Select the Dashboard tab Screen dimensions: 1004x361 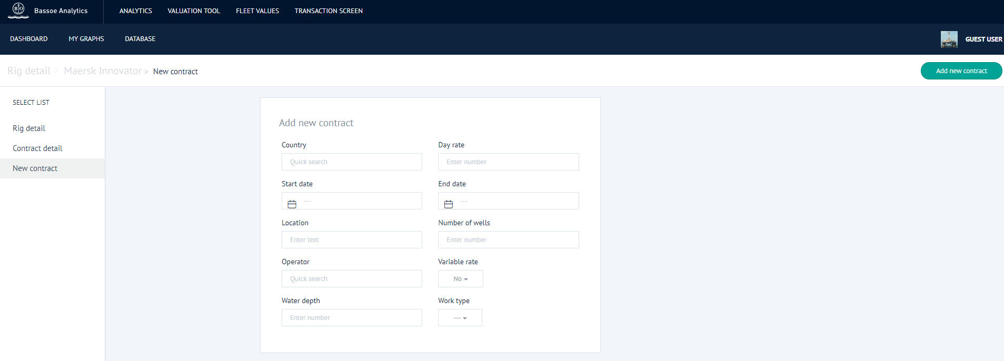29,39
